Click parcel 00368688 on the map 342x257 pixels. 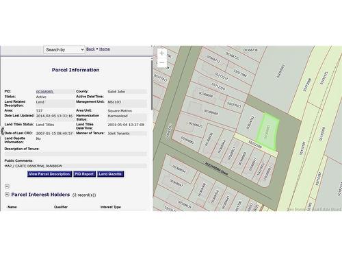[211, 112]
